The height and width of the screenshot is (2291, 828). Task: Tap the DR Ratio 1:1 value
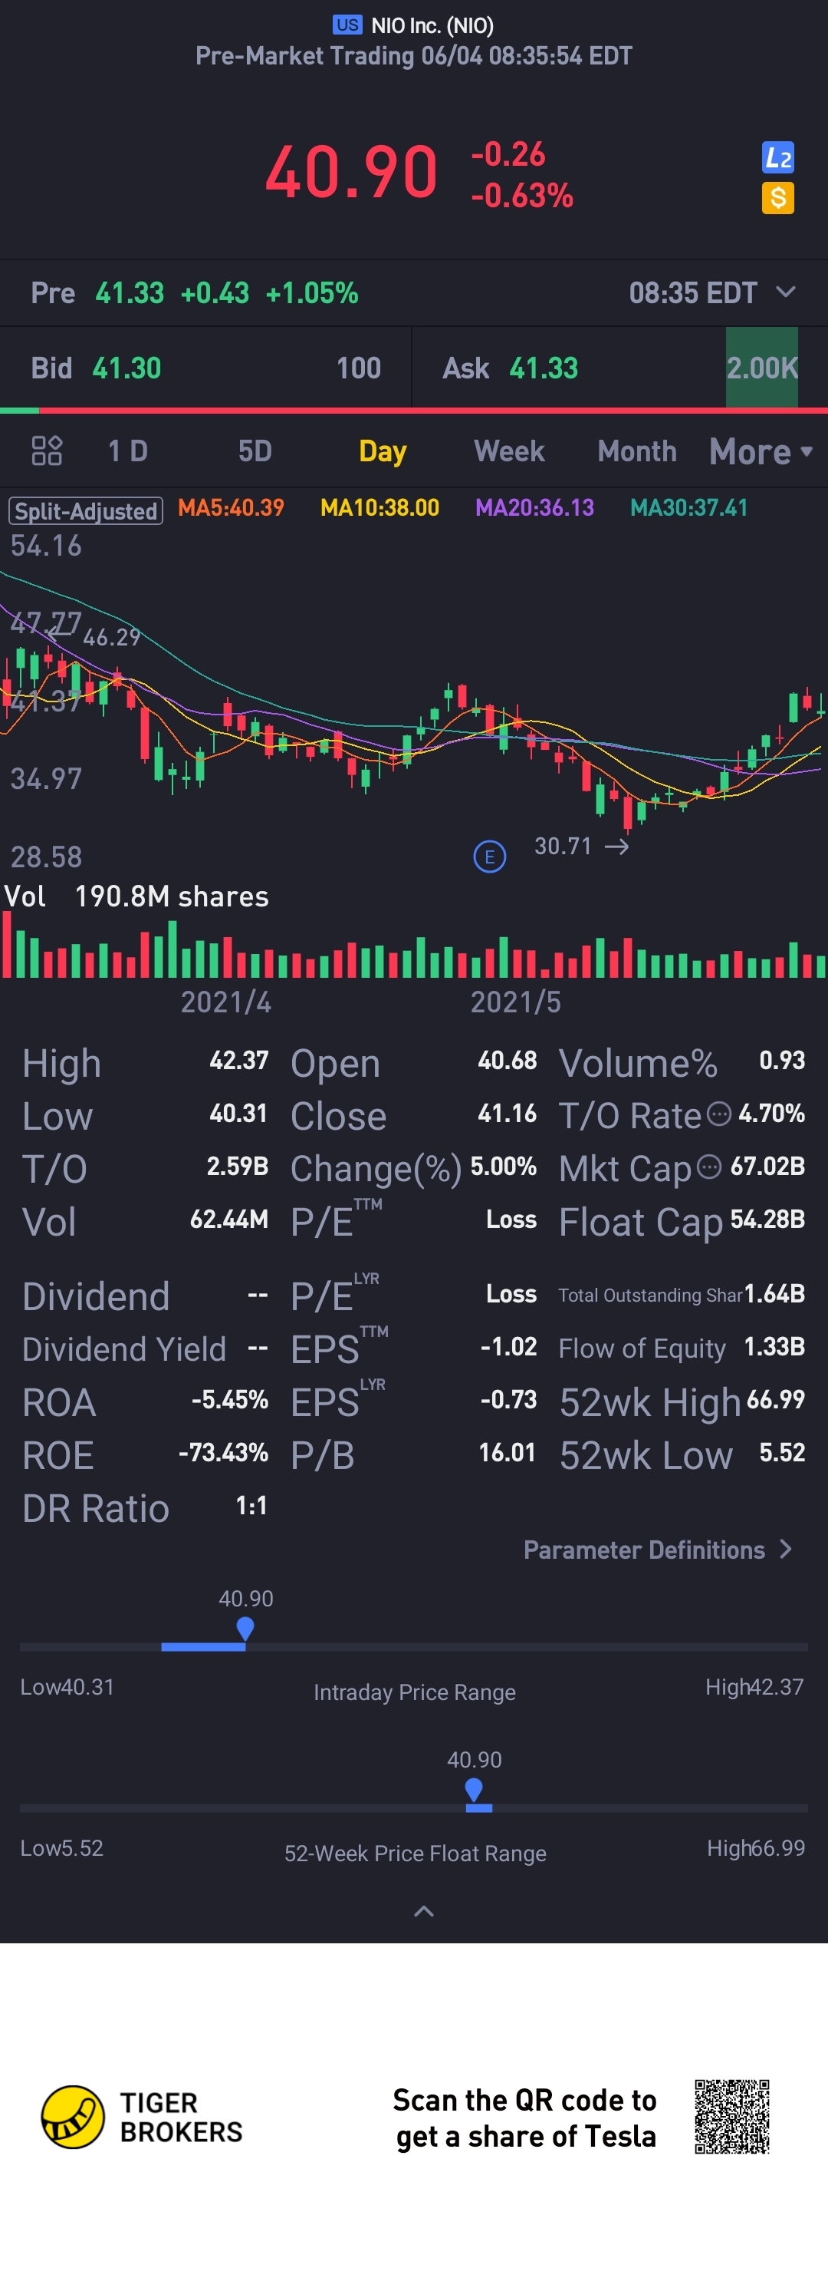[251, 1506]
